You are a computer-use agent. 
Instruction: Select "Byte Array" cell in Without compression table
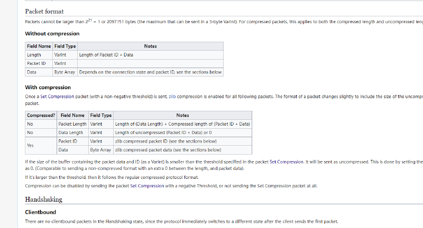tap(65, 72)
